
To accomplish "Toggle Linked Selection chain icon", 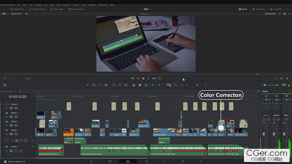I will point(140,85).
